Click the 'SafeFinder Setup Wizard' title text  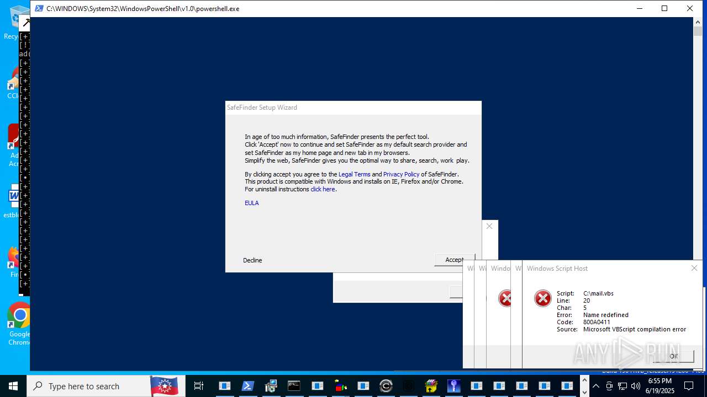(x=262, y=108)
